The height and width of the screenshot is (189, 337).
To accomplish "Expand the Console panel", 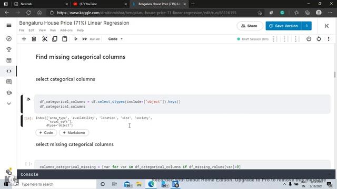I will click(176, 174).
